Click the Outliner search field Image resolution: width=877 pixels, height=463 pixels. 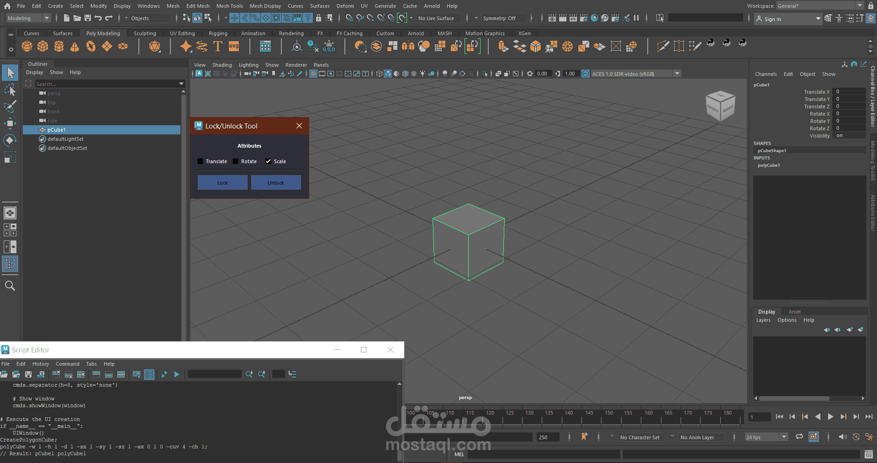[106, 84]
